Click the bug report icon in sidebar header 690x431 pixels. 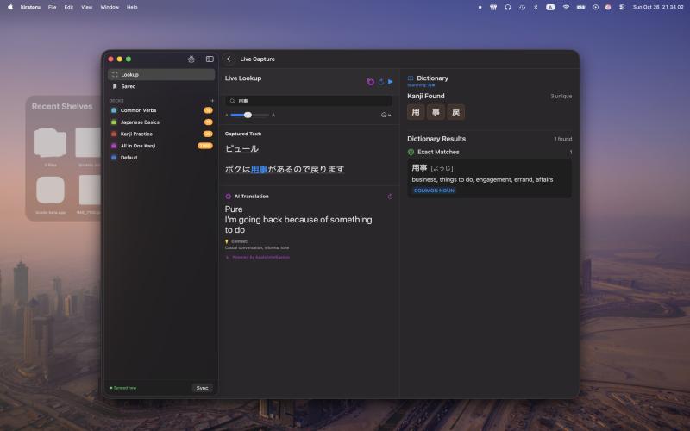[x=191, y=59]
